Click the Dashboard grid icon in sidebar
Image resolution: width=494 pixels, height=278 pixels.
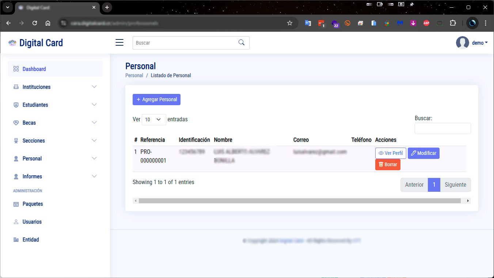point(16,69)
